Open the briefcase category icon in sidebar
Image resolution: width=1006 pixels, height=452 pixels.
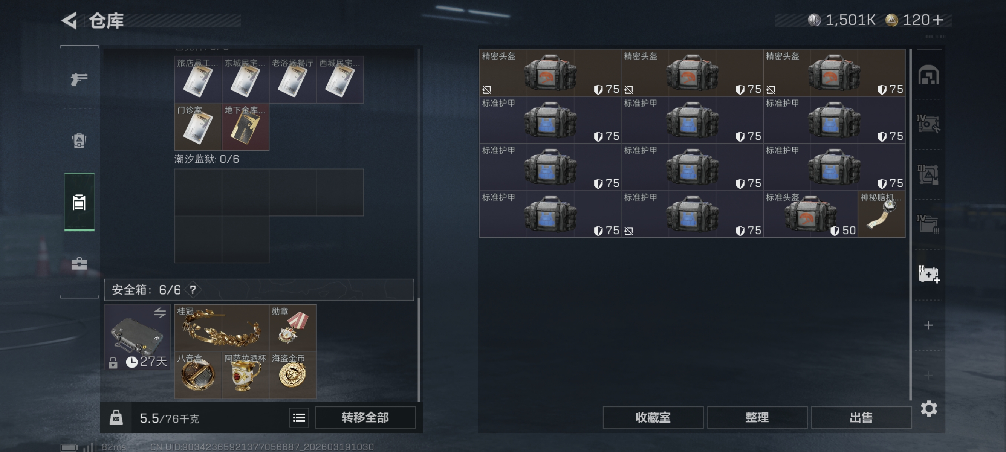(x=79, y=264)
